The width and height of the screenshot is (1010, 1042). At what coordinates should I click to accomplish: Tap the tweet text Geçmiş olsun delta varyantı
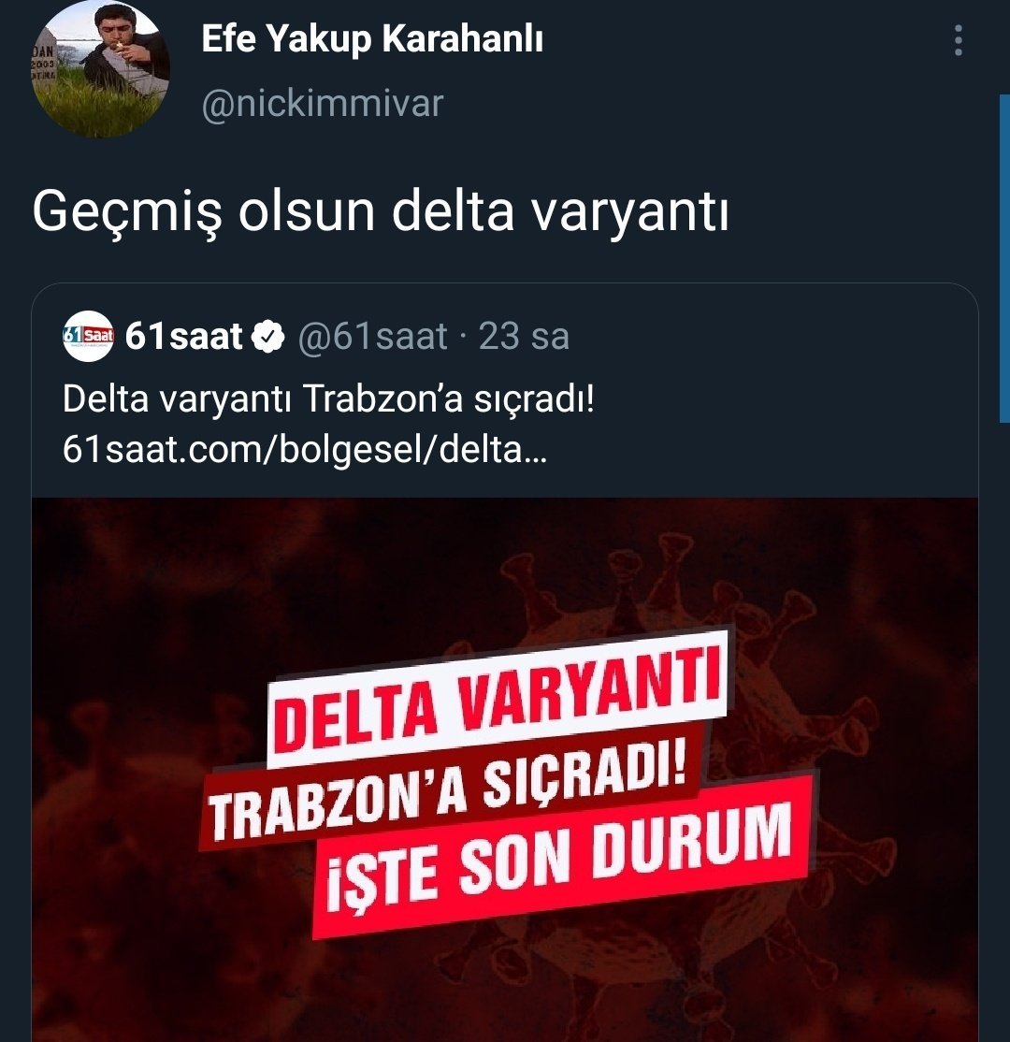click(381, 212)
